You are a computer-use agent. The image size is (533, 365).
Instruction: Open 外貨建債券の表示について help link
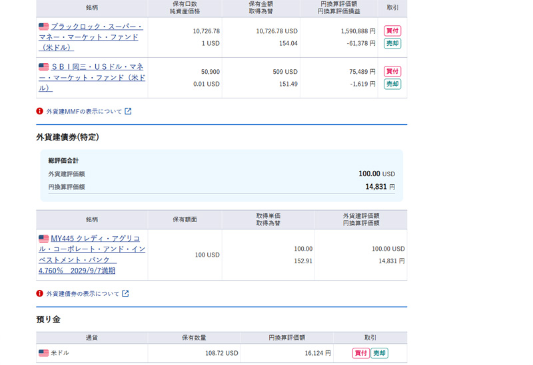[x=83, y=294]
